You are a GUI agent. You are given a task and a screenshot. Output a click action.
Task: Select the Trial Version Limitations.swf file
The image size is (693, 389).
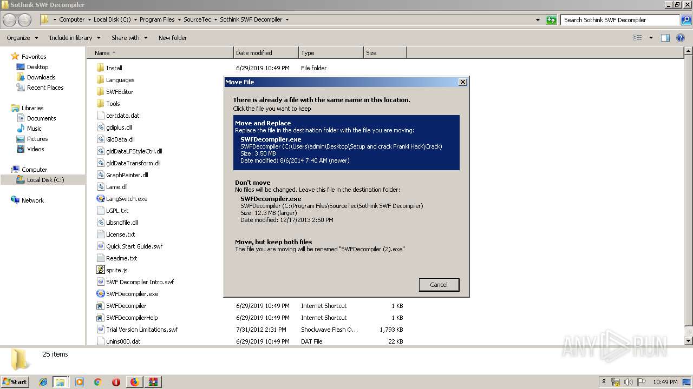[x=142, y=330]
